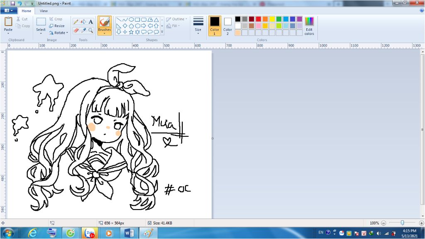This screenshot has width=425, height=239.
Task: Pick the Line shape
Action: (119, 20)
